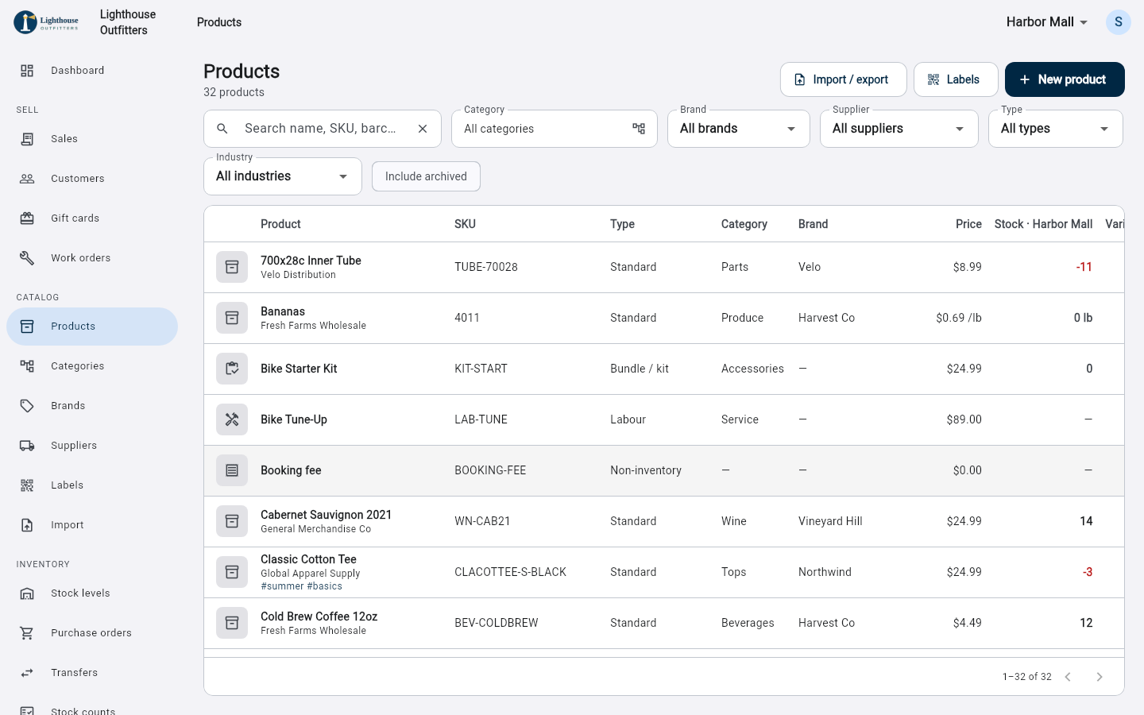Expand the Brand filter dropdown
This screenshot has width=1144, height=715.
click(x=739, y=129)
